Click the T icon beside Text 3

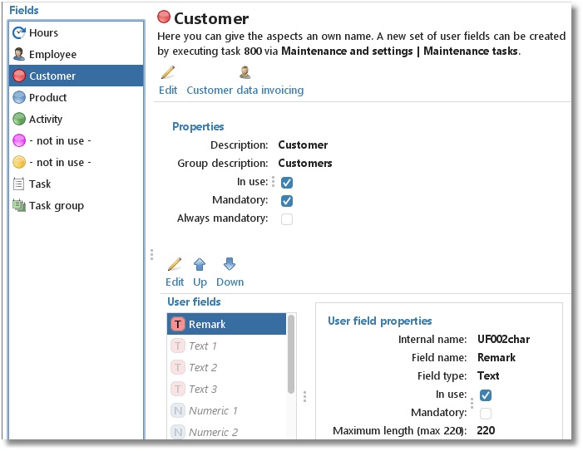(x=178, y=389)
